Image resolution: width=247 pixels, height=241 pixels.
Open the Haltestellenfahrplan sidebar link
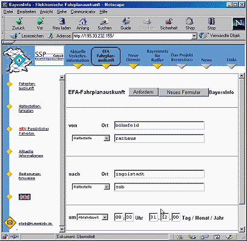tap(30, 108)
